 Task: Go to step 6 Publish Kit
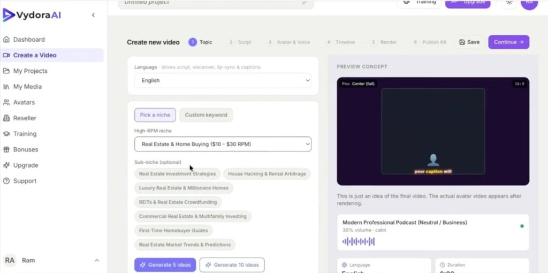pos(430,42)
